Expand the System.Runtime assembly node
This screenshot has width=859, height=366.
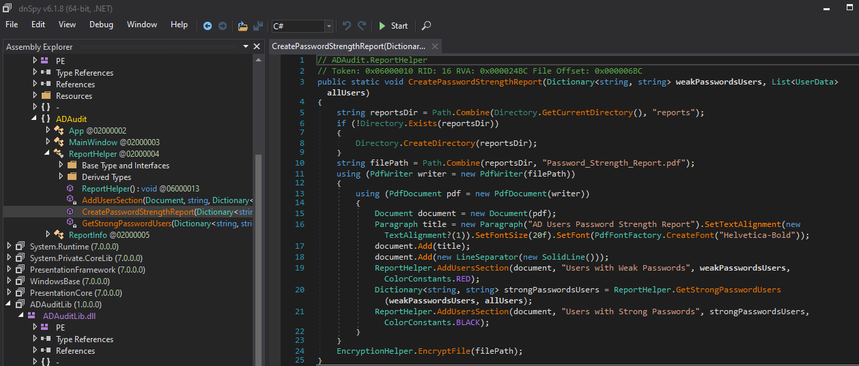10,246
